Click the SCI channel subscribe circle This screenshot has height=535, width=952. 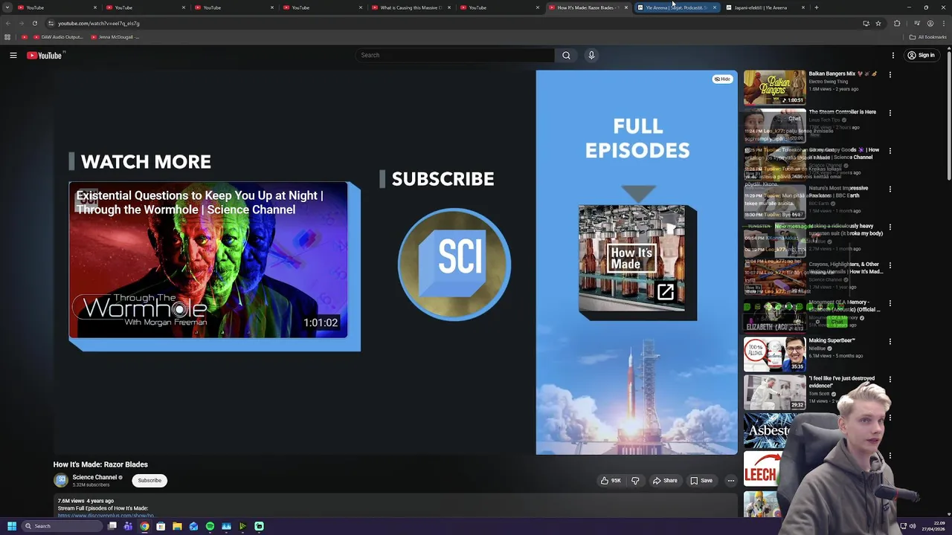[454, 264]
